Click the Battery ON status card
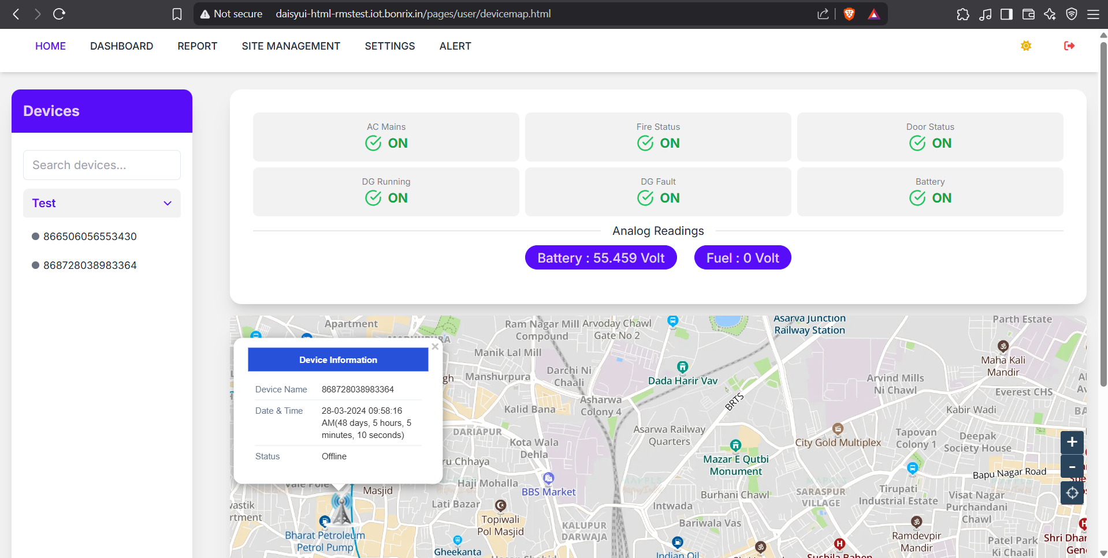Image resolution: width=1108 pixels, height=558 pixels. click(930, 192)
